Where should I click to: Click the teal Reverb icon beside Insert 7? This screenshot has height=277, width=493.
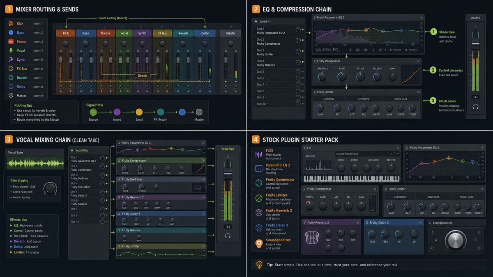click(11, 78)
